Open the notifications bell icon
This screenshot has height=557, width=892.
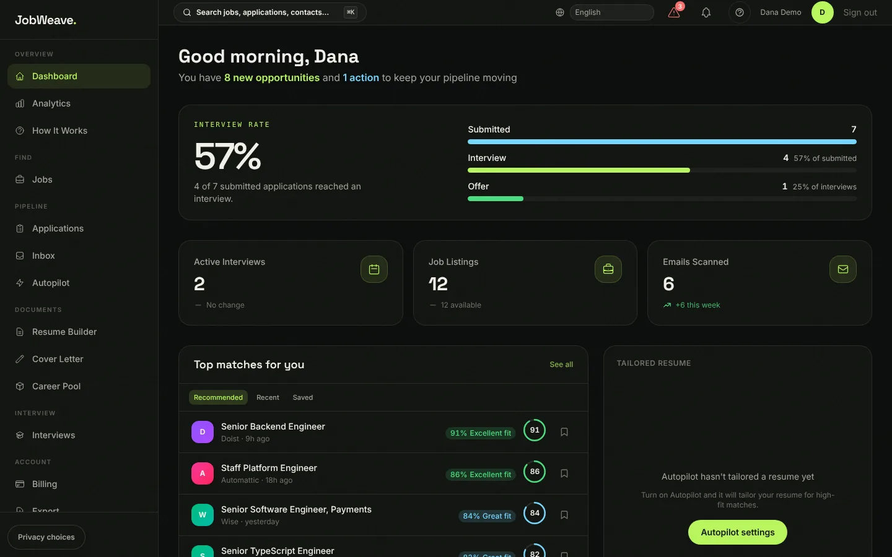(x=706, y=12)
